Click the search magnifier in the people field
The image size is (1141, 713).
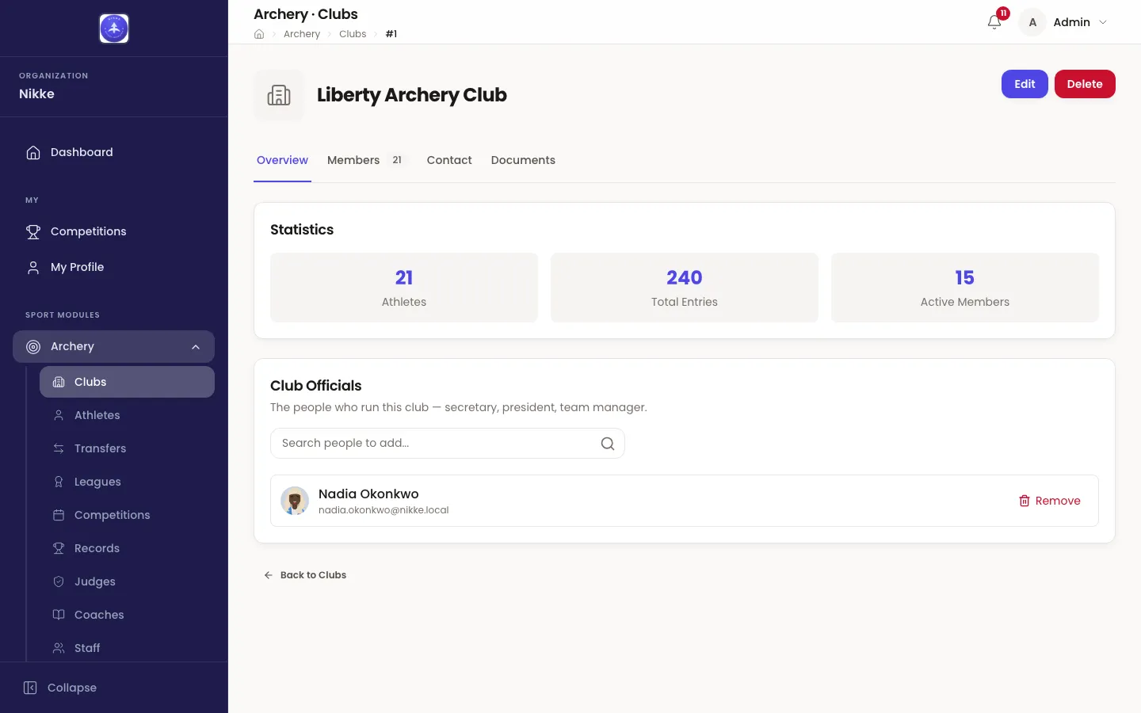tap(608, 444)
